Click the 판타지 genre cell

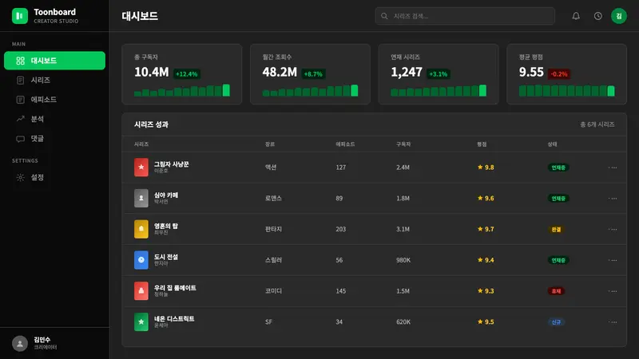[x=273, y=229]
